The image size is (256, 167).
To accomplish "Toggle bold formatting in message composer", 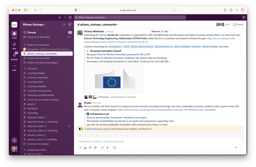I will pyautogui.click(x=80, y=136).
